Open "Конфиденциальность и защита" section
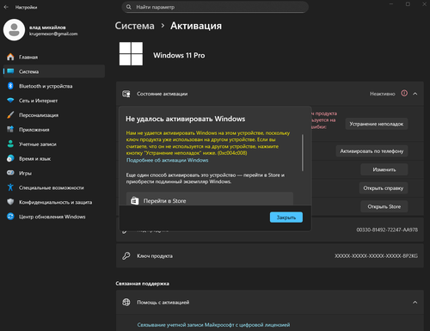430x331 pixels. [x=54, y=202]
